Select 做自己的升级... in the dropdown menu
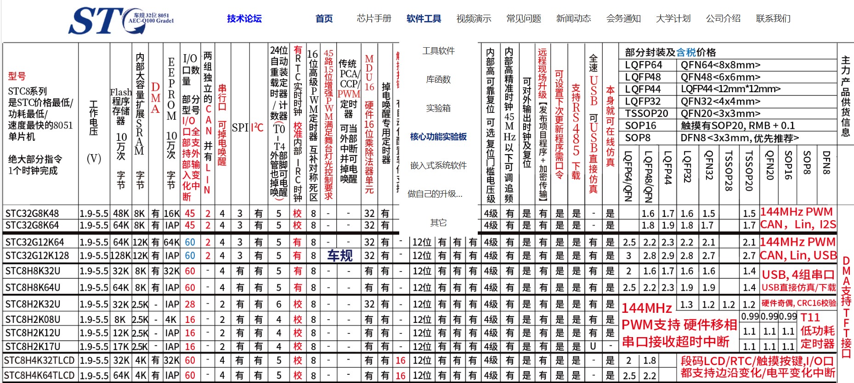This screenshot has width=854, height=383. [435, 194]
